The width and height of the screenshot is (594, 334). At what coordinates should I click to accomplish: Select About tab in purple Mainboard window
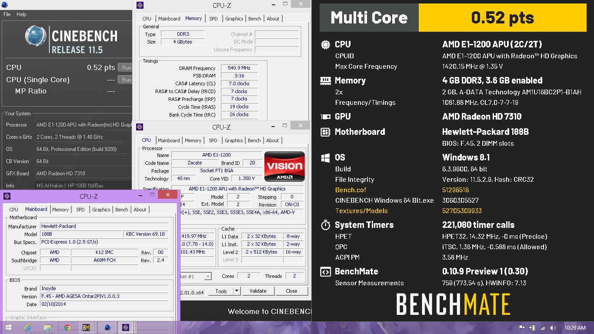point(140,210)
